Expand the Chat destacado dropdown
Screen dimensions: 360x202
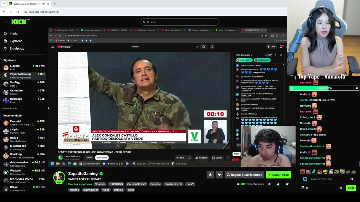[x=244, y=55]
